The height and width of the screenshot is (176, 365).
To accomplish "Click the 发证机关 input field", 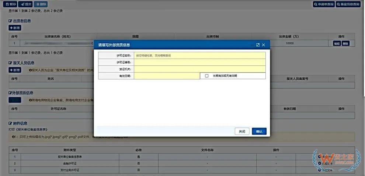I will (199, 69).
